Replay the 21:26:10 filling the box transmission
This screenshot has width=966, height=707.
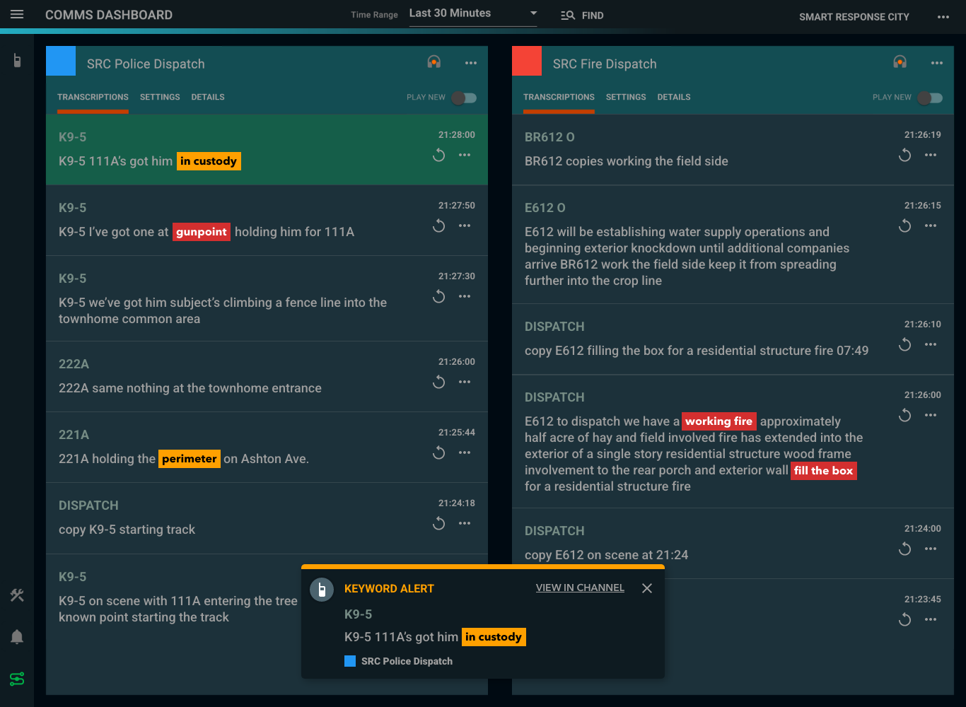point(905,344)
